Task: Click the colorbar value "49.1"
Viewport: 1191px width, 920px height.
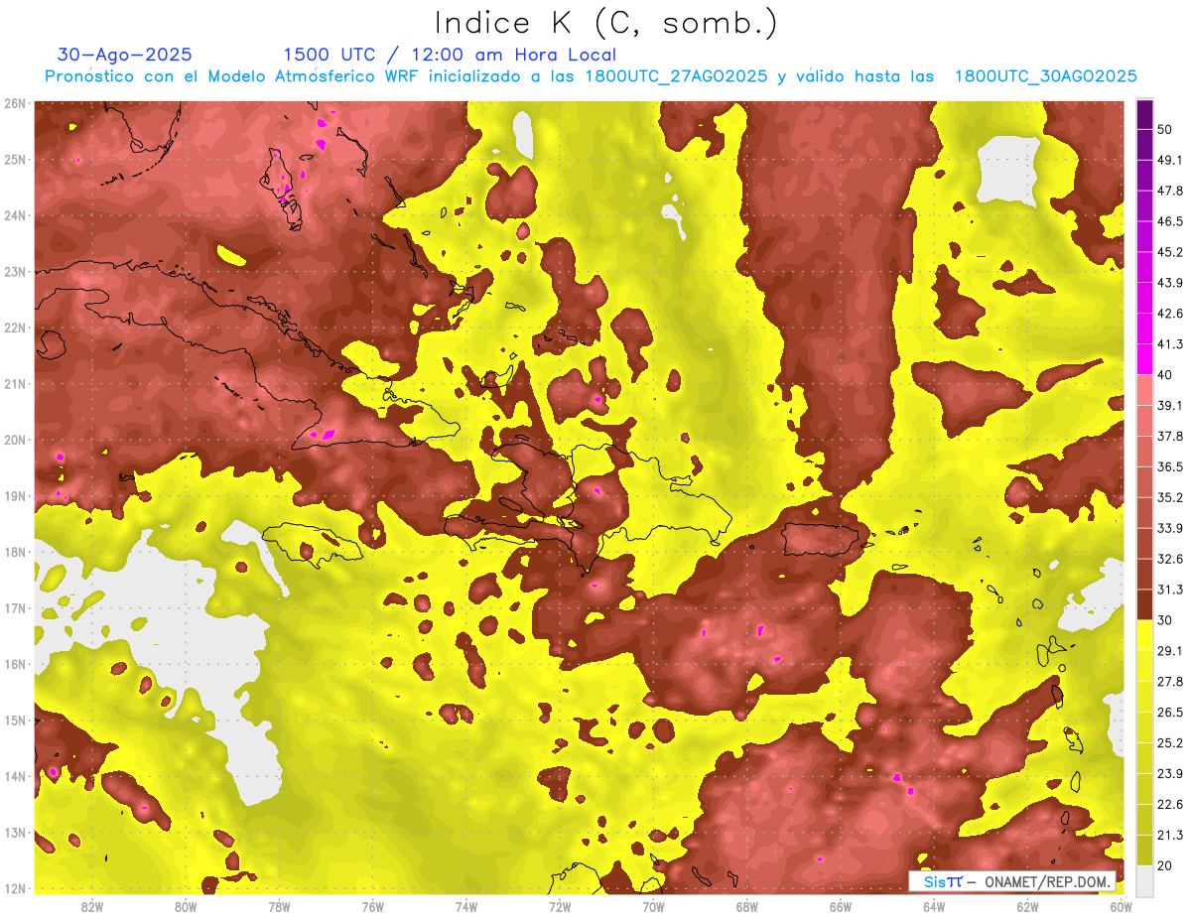Action: point(1169,160)
